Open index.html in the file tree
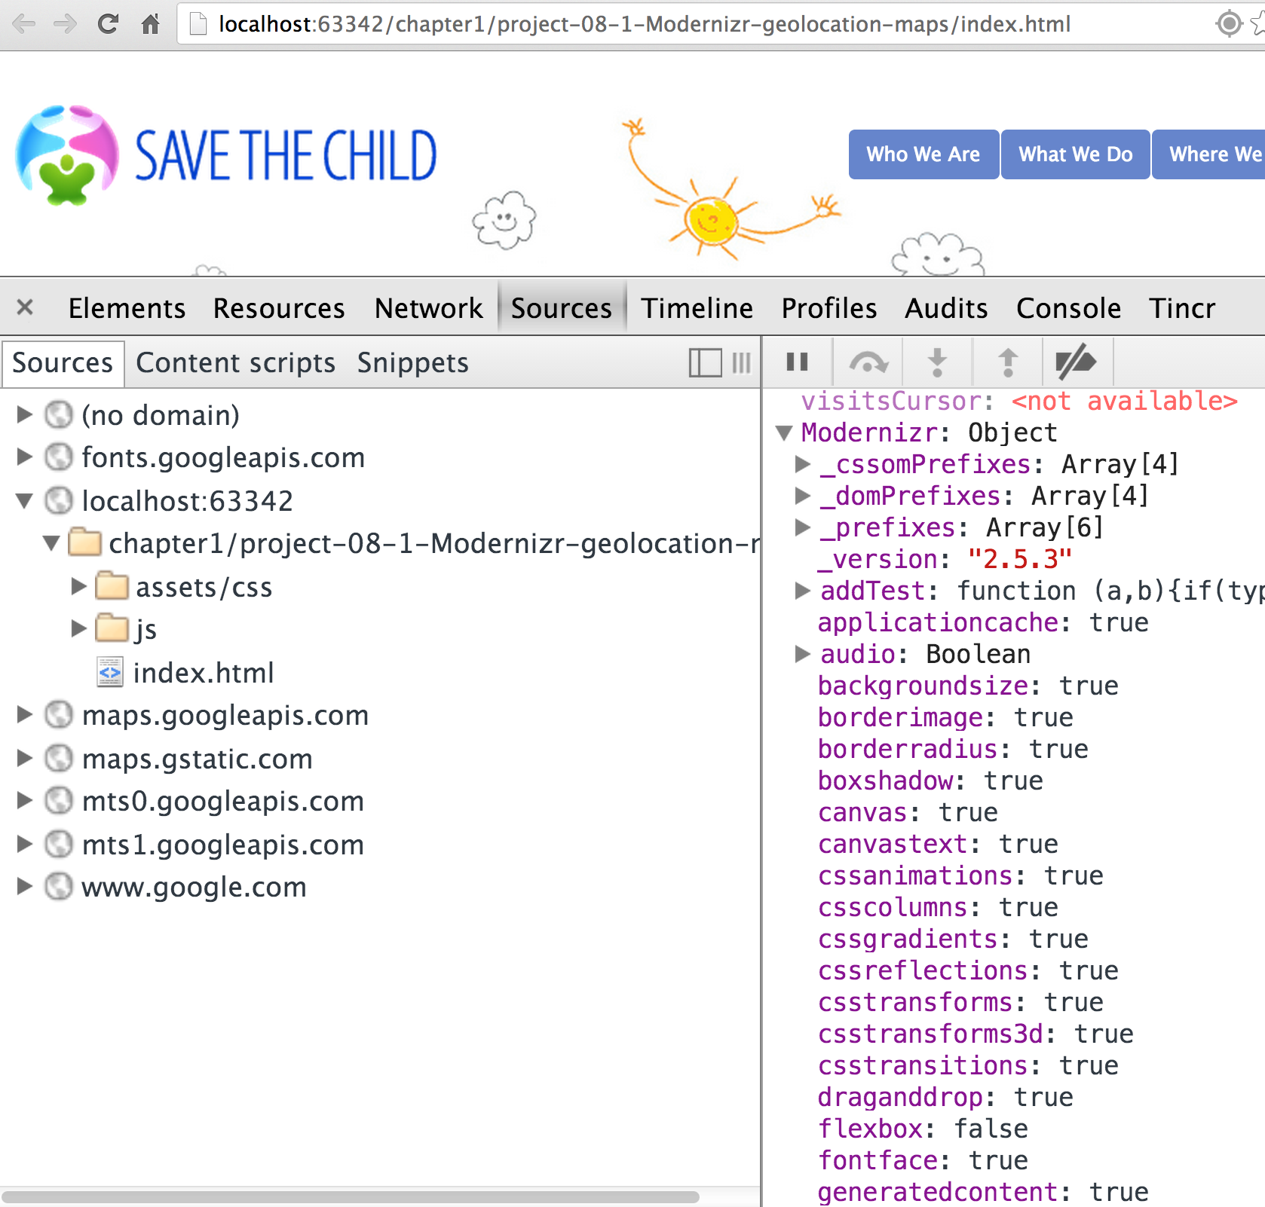 [x=203, y=673]
